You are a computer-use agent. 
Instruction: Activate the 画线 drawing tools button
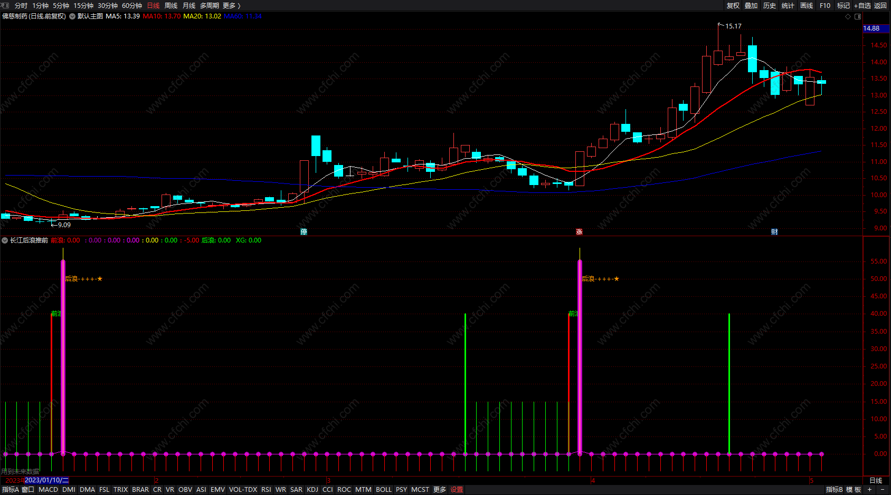[x=807, y=5]
